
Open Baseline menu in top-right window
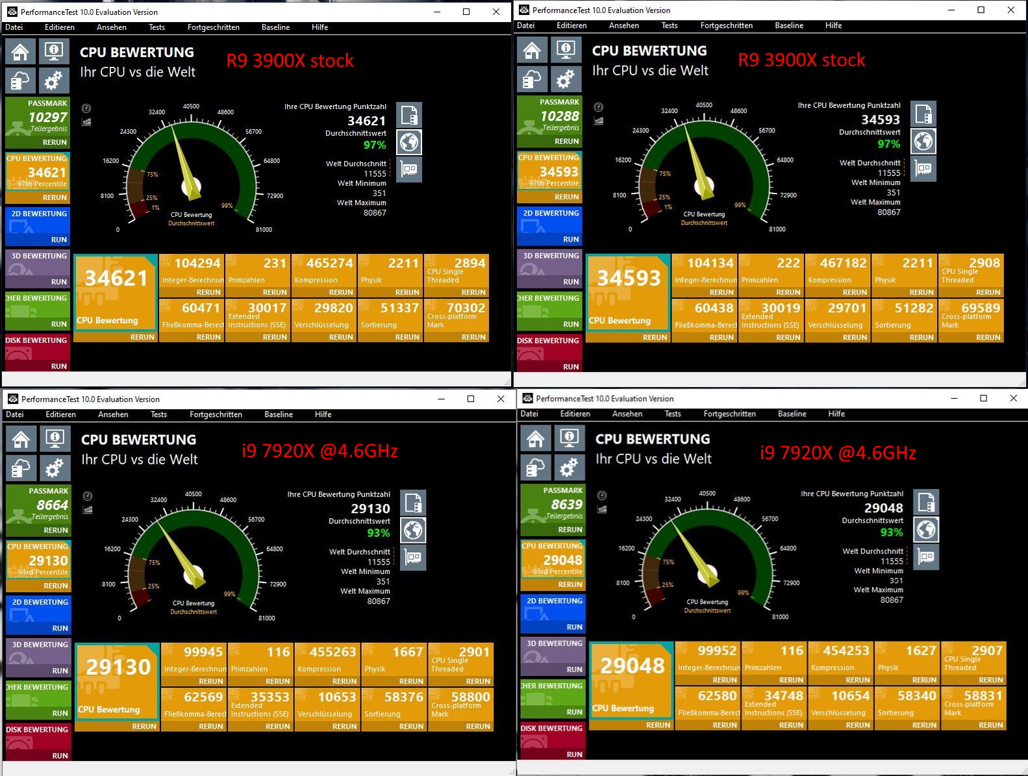tap(789, 25)
